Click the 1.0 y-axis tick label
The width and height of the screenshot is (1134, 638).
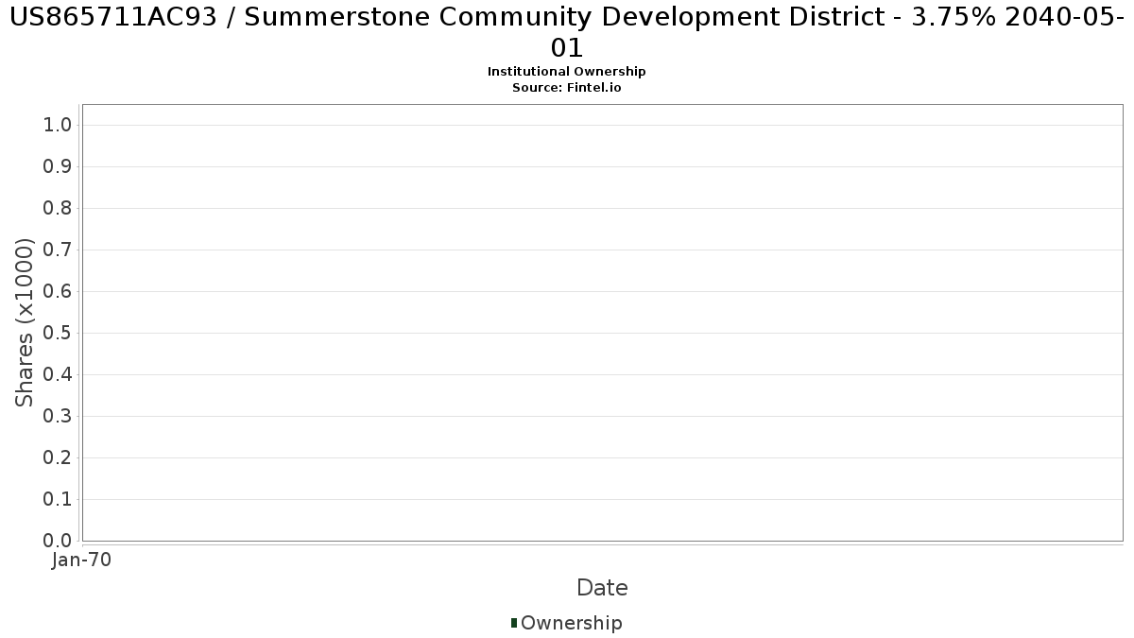tap(58, 126)
